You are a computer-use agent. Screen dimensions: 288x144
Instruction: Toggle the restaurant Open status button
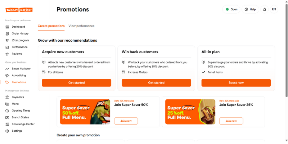click(231, 9)
